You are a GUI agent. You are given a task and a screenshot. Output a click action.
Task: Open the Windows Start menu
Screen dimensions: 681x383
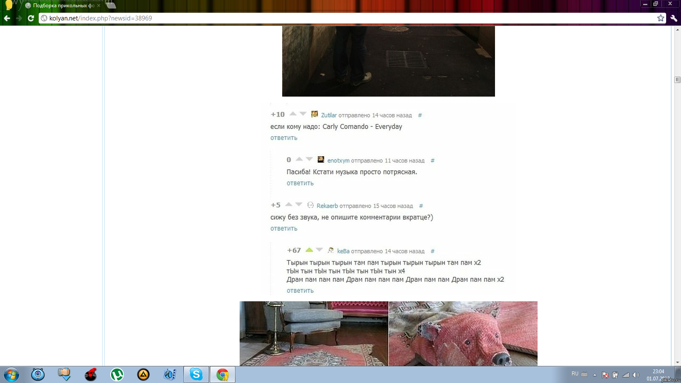pos(11,374)
